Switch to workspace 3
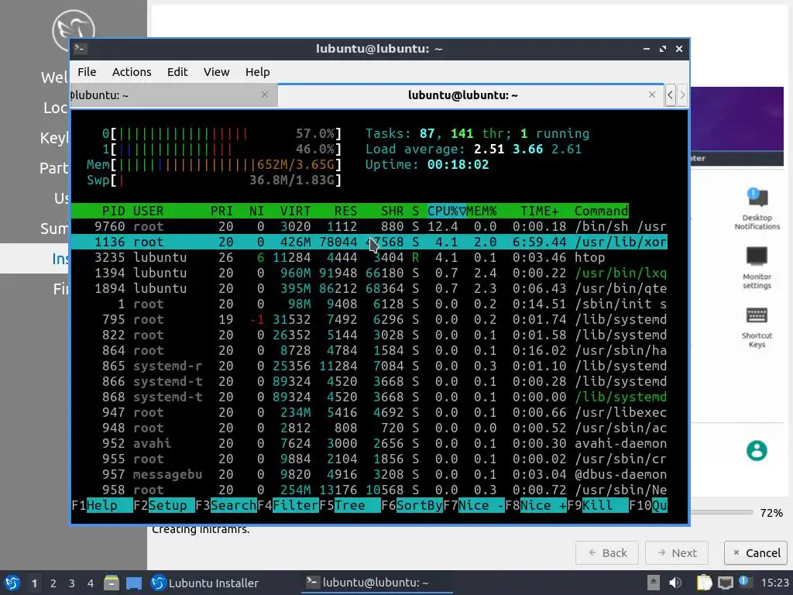This screenshot has height=595, width=793. tap(72, 583)
